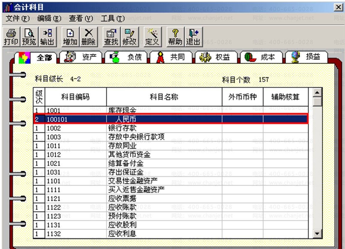The height and width of the screenshot is (249, 345).
Task: Click account code 1021
Action: click(54, 163)
